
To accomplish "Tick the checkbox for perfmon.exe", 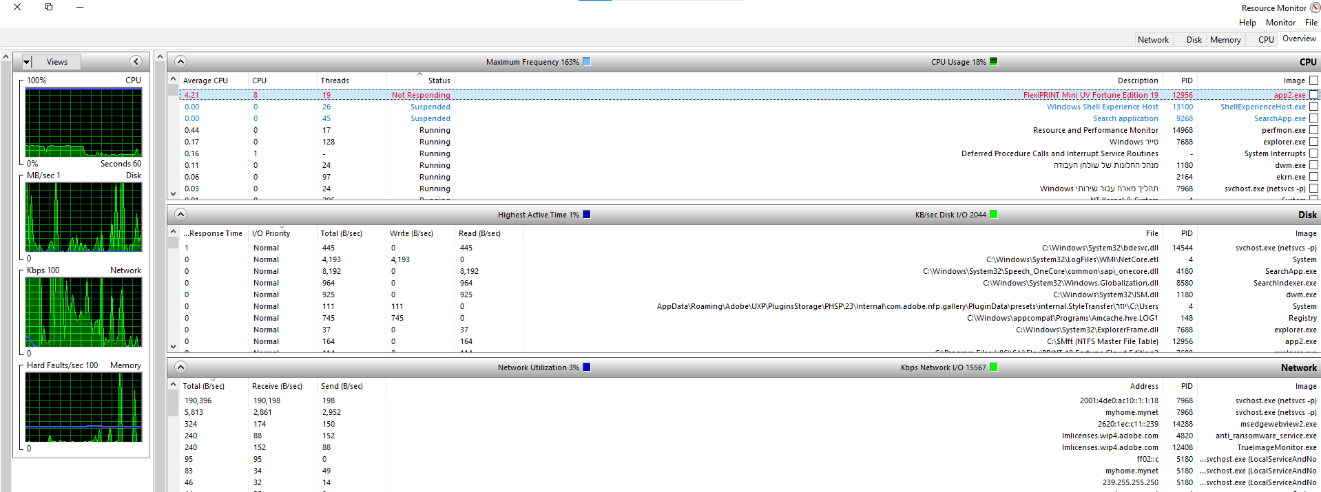I will point(1313,130).
